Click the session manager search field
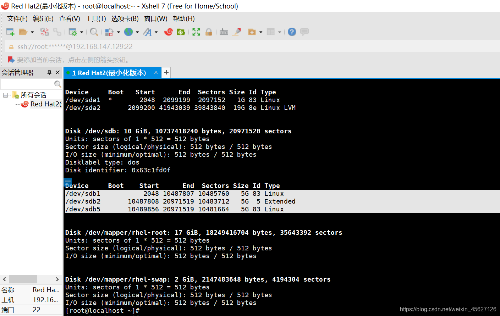This screenshot has width=500, height=316. (27, 84)
